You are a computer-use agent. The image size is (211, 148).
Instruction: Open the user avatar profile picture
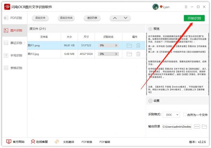[155, 7]
